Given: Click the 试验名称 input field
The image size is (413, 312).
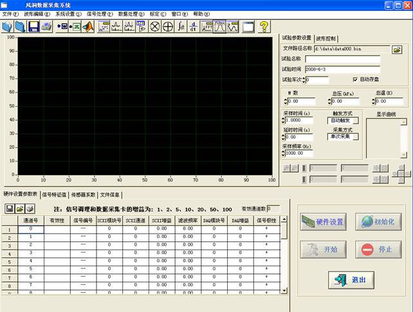Looking at the screenshot, I should [342, 59].
